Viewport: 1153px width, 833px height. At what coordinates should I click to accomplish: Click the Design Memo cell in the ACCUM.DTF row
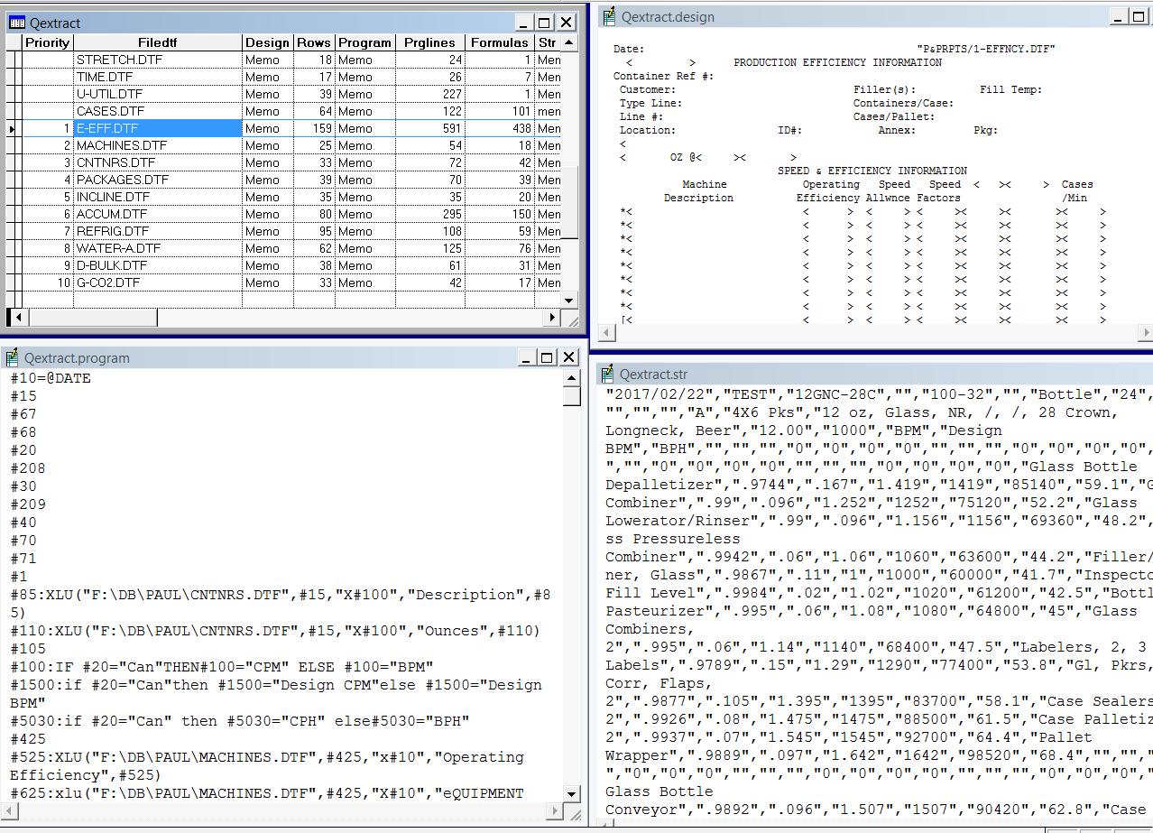click(x=267, y=215)
